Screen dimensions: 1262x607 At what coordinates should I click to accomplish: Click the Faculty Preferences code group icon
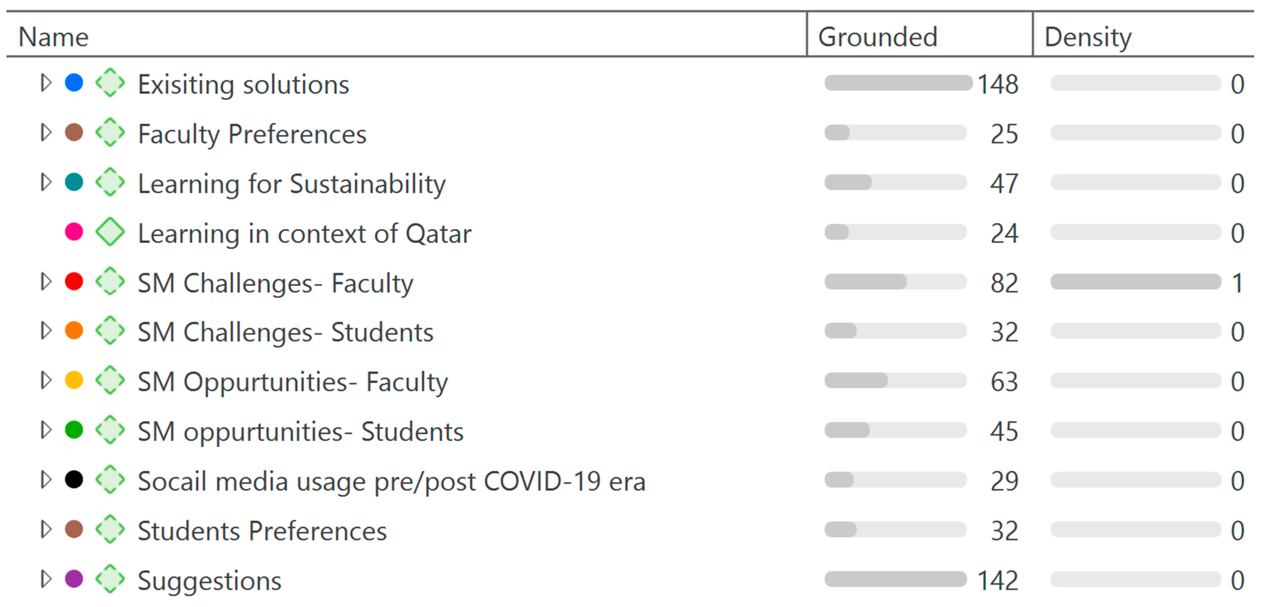[x=110, y=132]
